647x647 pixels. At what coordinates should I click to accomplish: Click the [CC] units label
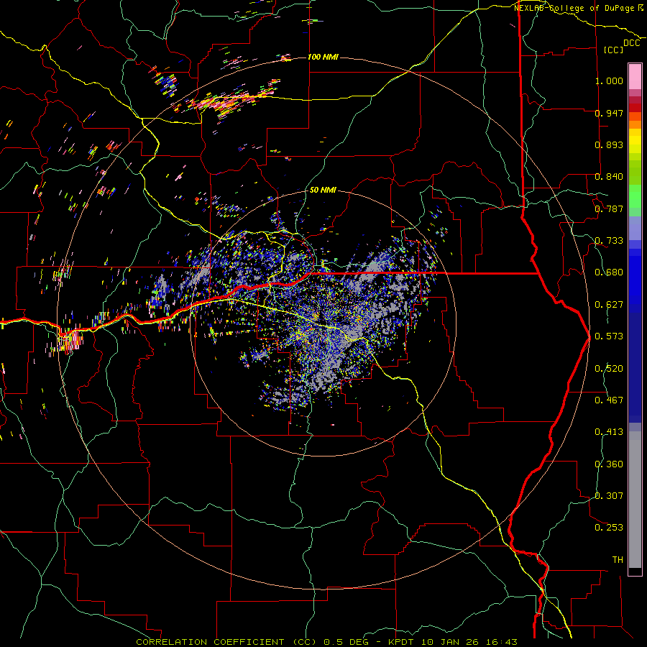pyautogui.click(x=613, y=50)
